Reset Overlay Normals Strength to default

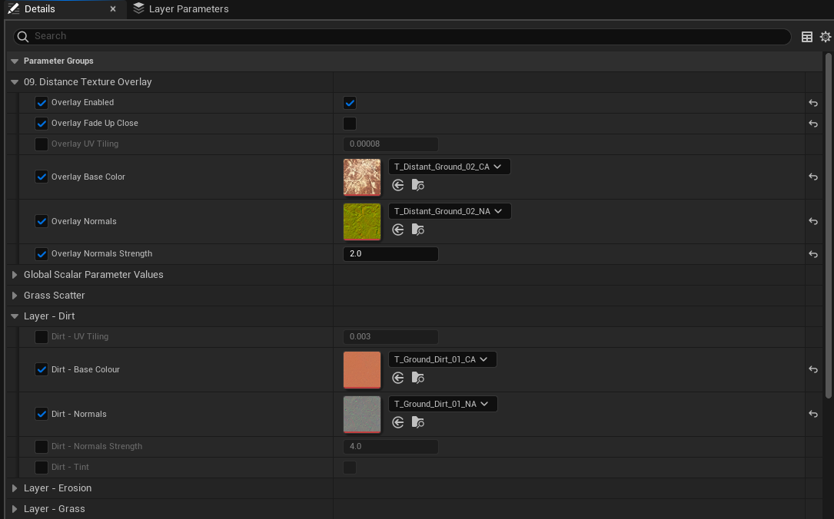pos(812,254)
